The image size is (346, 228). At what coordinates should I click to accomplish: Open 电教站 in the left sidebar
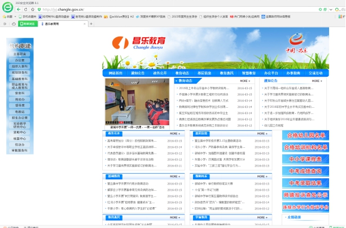[20, 111]
